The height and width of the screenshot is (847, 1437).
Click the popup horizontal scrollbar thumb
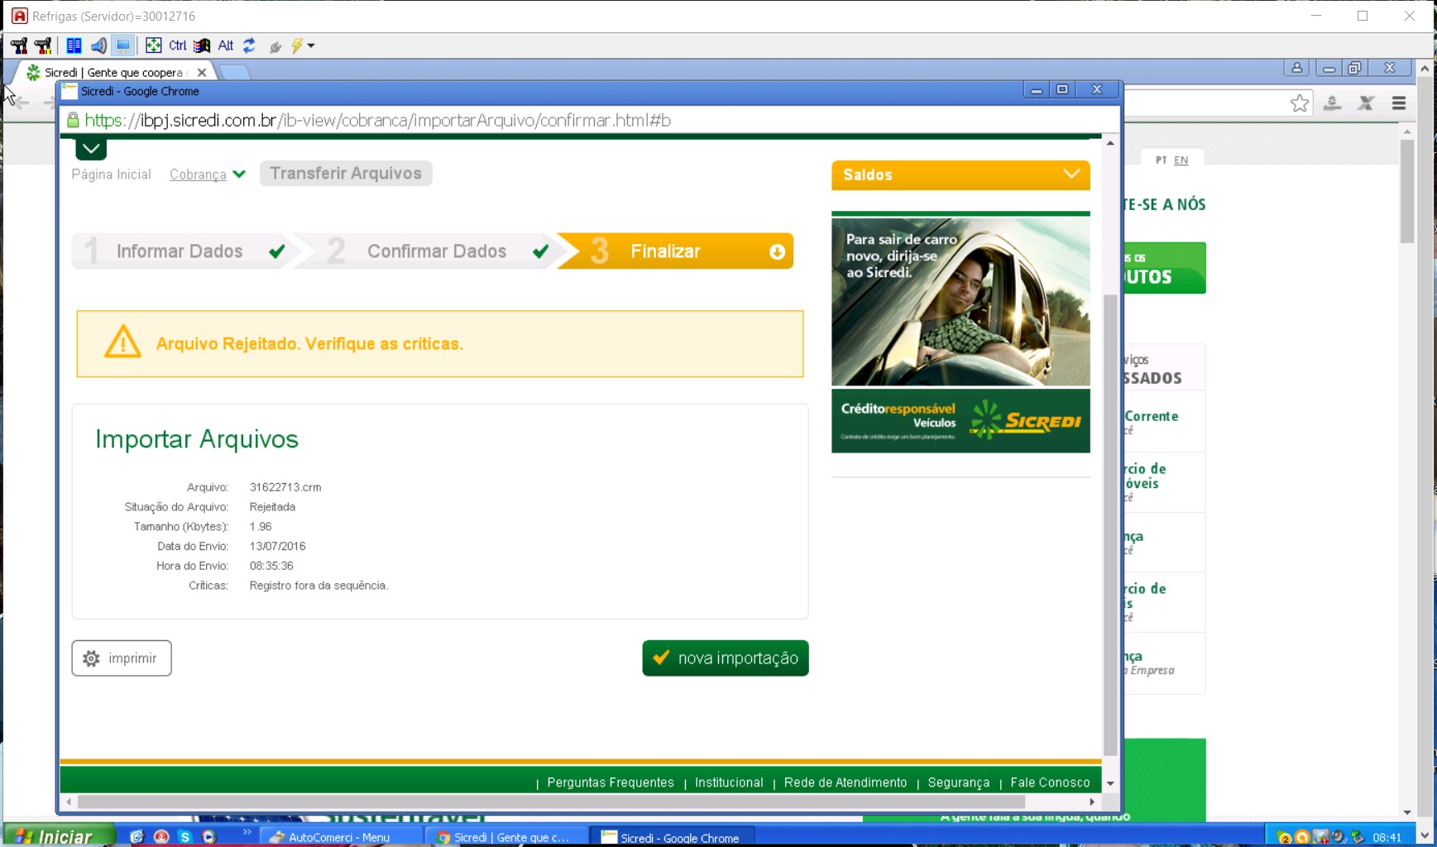click(x=551, y=802)
